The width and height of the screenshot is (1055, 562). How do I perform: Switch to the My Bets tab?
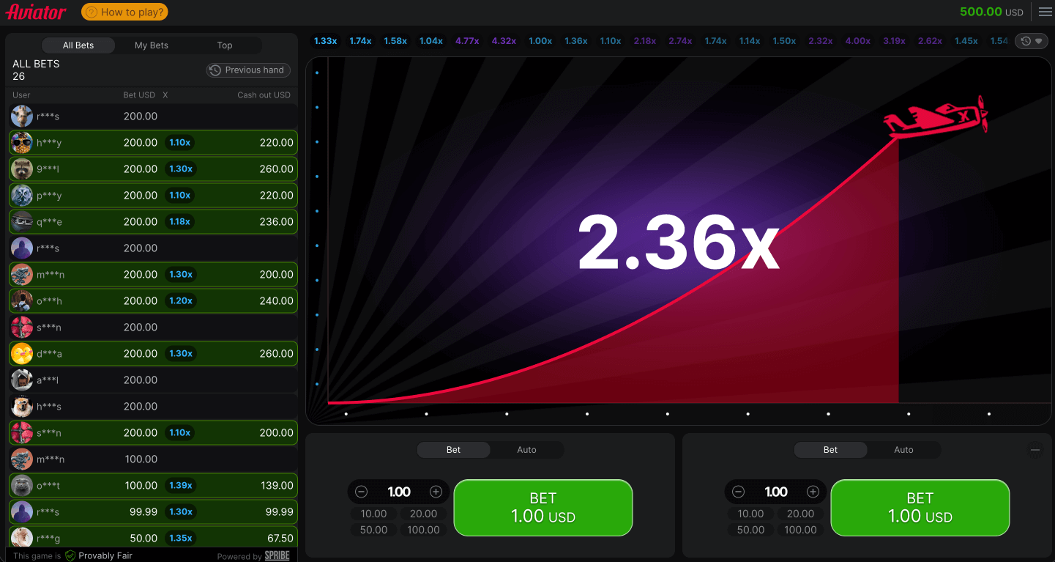pyautogui.click(x=151, y=45)
